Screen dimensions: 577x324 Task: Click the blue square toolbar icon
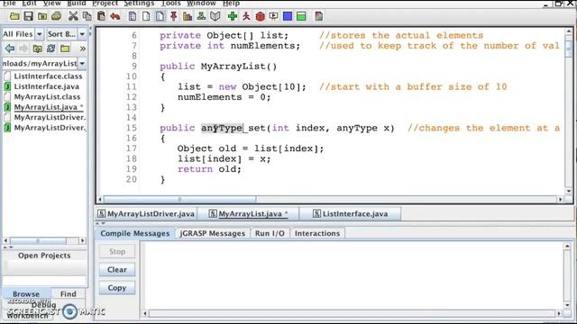coord(288,16)
